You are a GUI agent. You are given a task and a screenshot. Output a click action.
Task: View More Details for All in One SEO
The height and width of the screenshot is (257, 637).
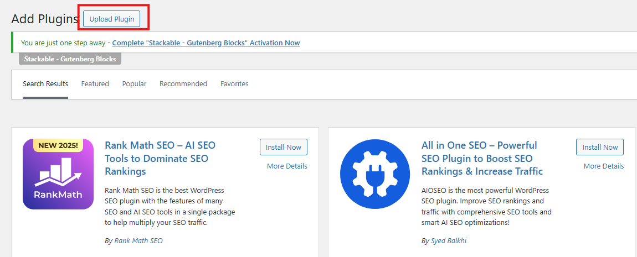point(604,166)
